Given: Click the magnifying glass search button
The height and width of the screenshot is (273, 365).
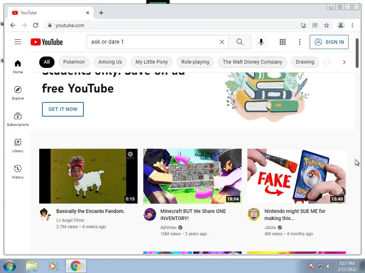Looking at the screenshot, I should pyautogui.click(x=240, y=42).
